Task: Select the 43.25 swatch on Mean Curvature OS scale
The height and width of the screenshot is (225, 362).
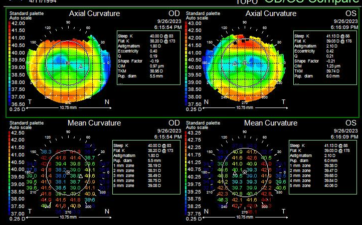Action: 187,133
